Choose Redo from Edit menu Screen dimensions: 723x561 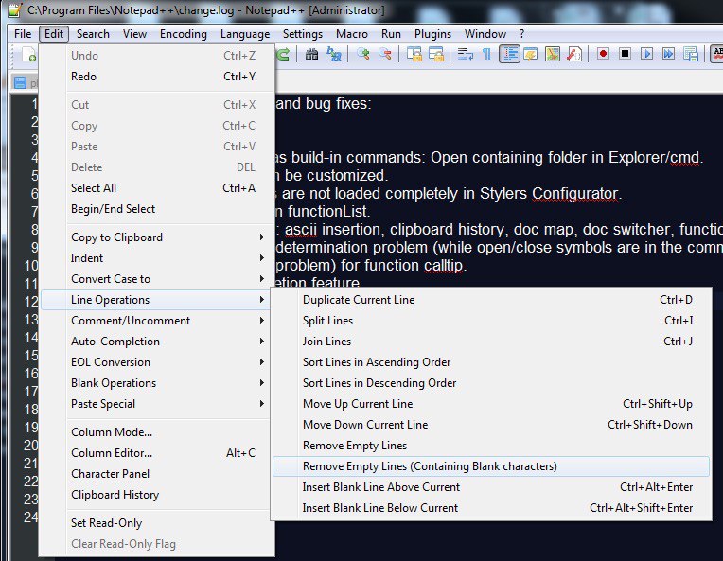(x=157, y=77)
